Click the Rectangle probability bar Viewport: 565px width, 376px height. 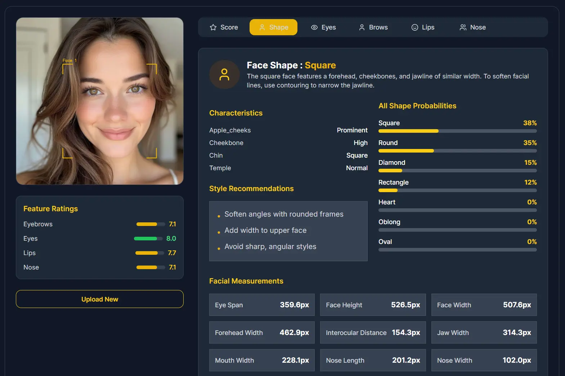(x=457, y=190)
